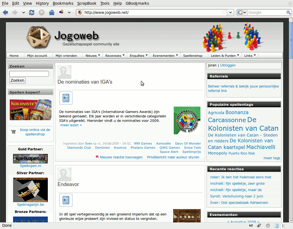This screenshot has height=229, width=293.
Task: Open the ScrapBook menu
Action: click(87, 3)
